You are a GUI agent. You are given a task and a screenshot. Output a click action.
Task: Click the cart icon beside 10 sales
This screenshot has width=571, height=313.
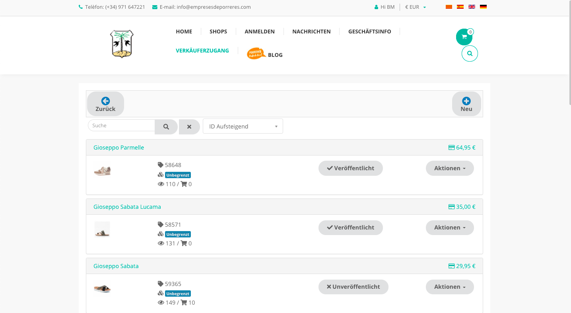[x=184, y=303]
